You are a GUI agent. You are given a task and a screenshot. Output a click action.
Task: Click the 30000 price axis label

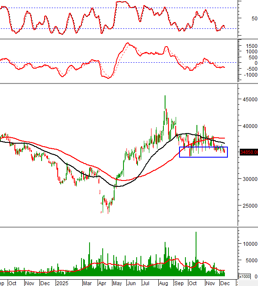(250, 179)
